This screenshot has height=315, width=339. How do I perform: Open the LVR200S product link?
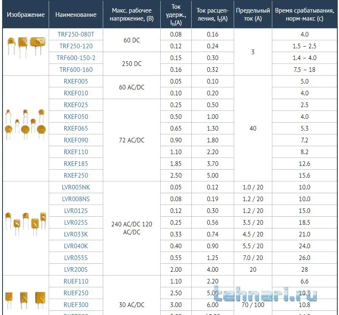pyautogui.click(x=76, y=270)
